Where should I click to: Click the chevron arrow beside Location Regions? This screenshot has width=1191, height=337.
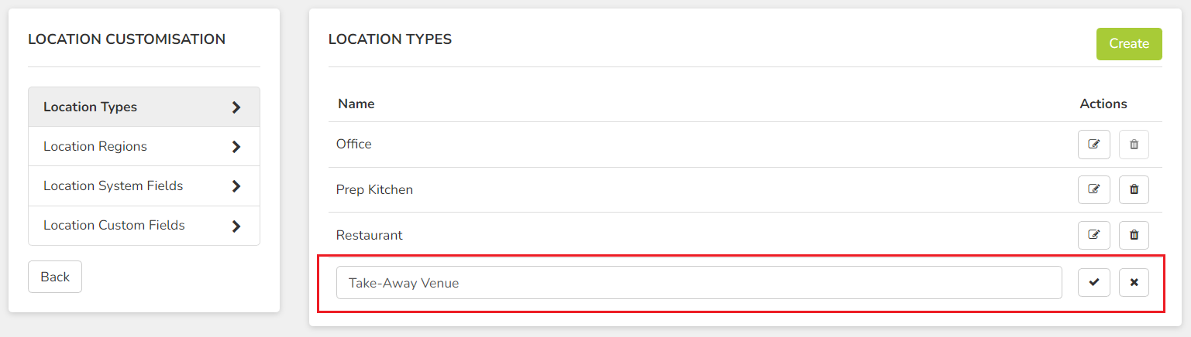(236, 147)
